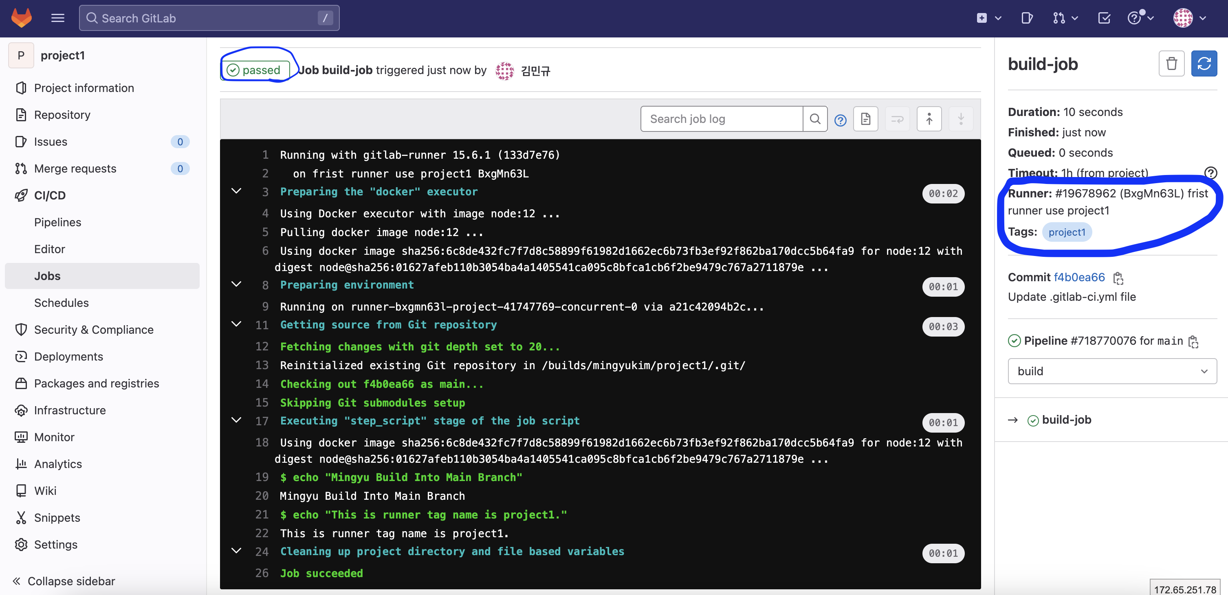Erase the build-job log with trash icon
Image resolution: width=1228 pixels, height=595 pixels.
[1171, 64]
